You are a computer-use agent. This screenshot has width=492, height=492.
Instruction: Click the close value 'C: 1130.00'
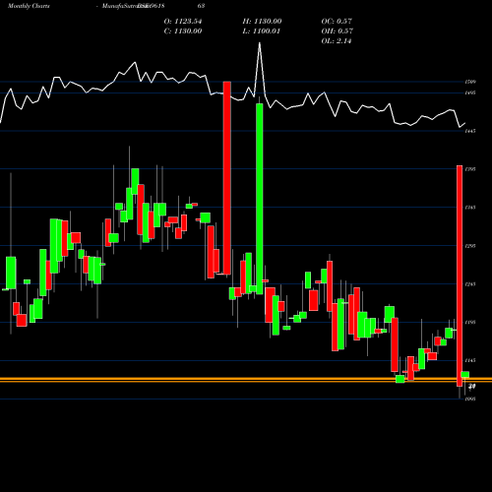coord(183,31)
